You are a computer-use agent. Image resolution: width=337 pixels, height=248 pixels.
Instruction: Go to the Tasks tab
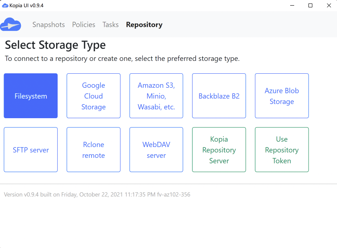[110, 25]
